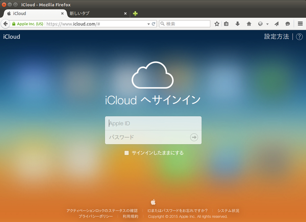Click the URL address field
The height and width of the screenshot is (222, 306).
pos(96,24)
